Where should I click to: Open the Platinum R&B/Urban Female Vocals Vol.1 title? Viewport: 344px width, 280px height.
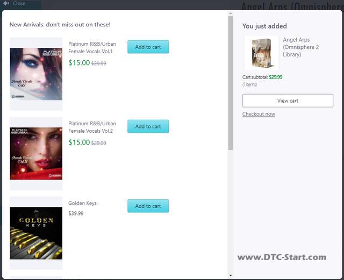92,48
